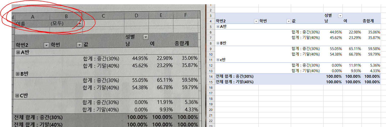The image size is (386, 127).
Task: Click the 66.78% cell in row 10
Action: [x=353, y=54]
